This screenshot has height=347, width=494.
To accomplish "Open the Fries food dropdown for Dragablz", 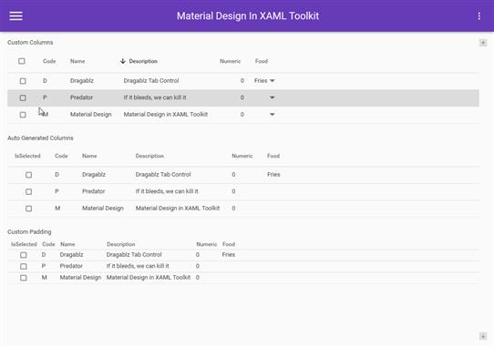I will [x=264, y=81].
